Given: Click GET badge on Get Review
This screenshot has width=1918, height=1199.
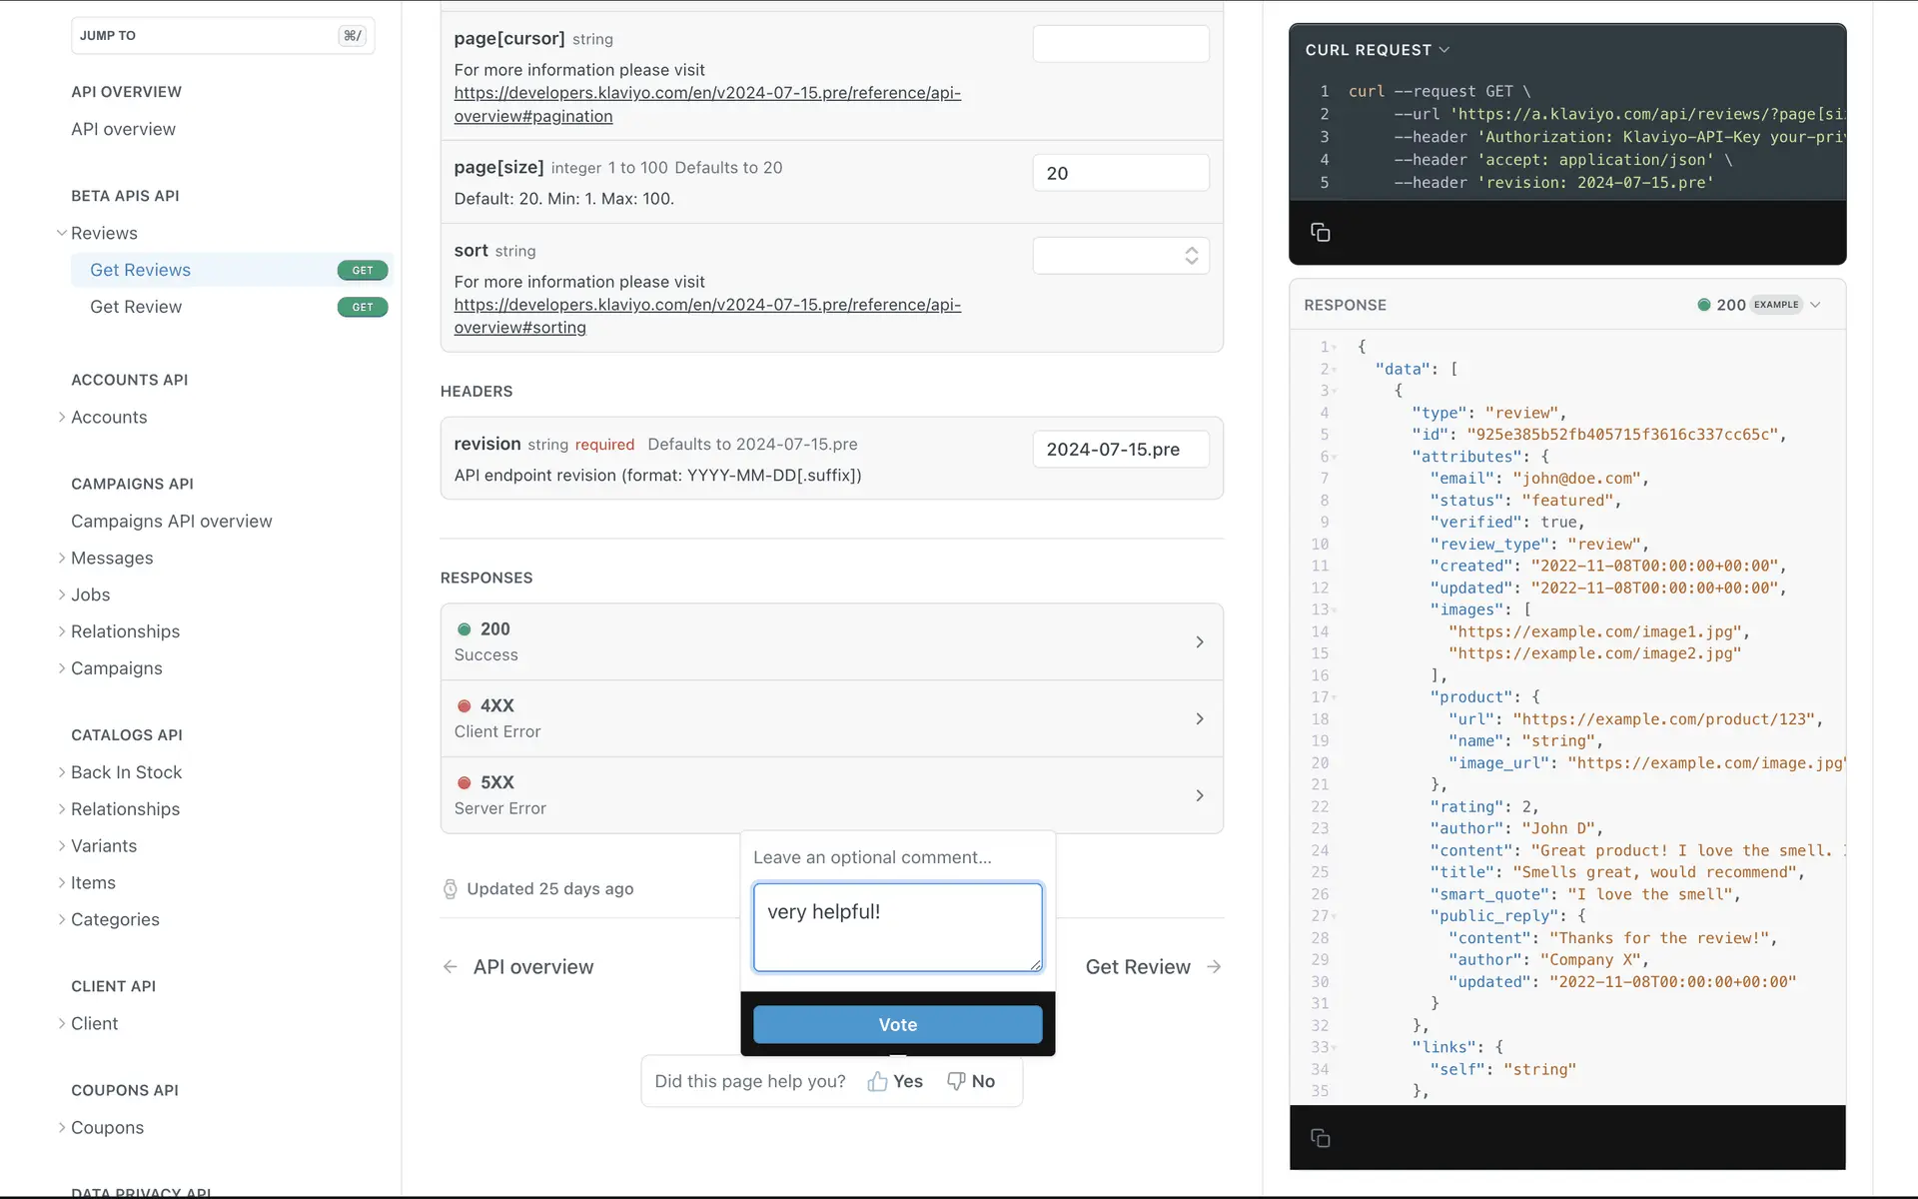Looking at the screenshot, I should (362, 307).
